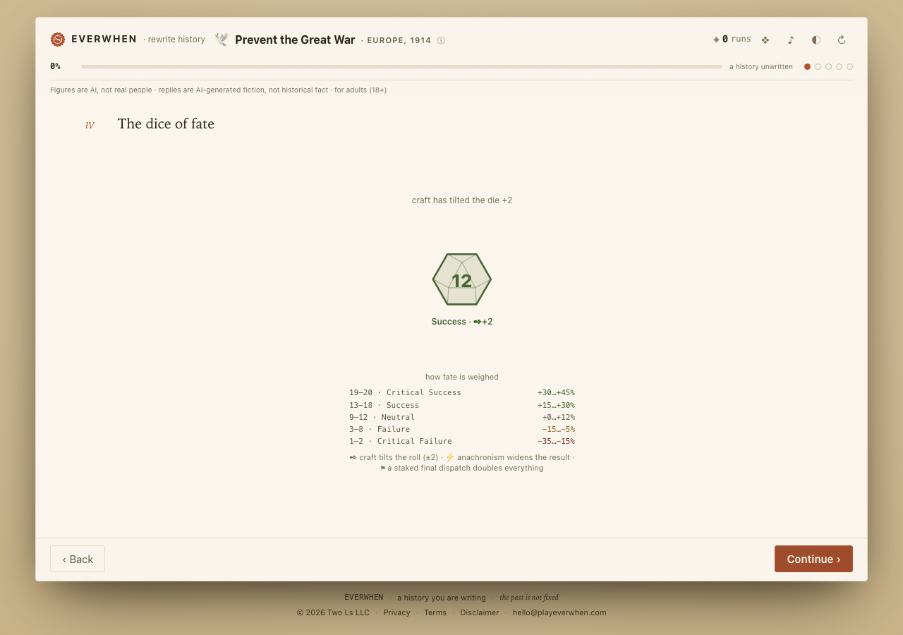This screenshot has width=903, height=635.
Task: Toggle dark mode half-circle icon
Action: tap(816, 40)
